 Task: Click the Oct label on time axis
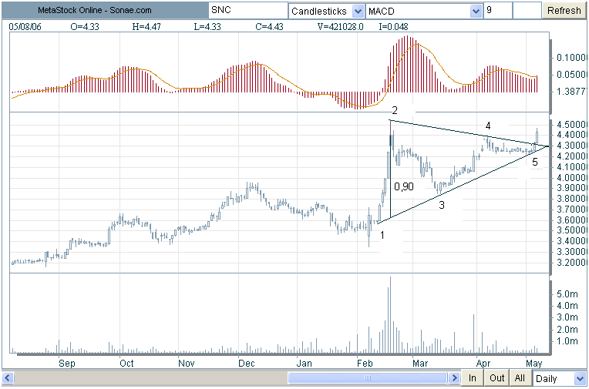126,364
